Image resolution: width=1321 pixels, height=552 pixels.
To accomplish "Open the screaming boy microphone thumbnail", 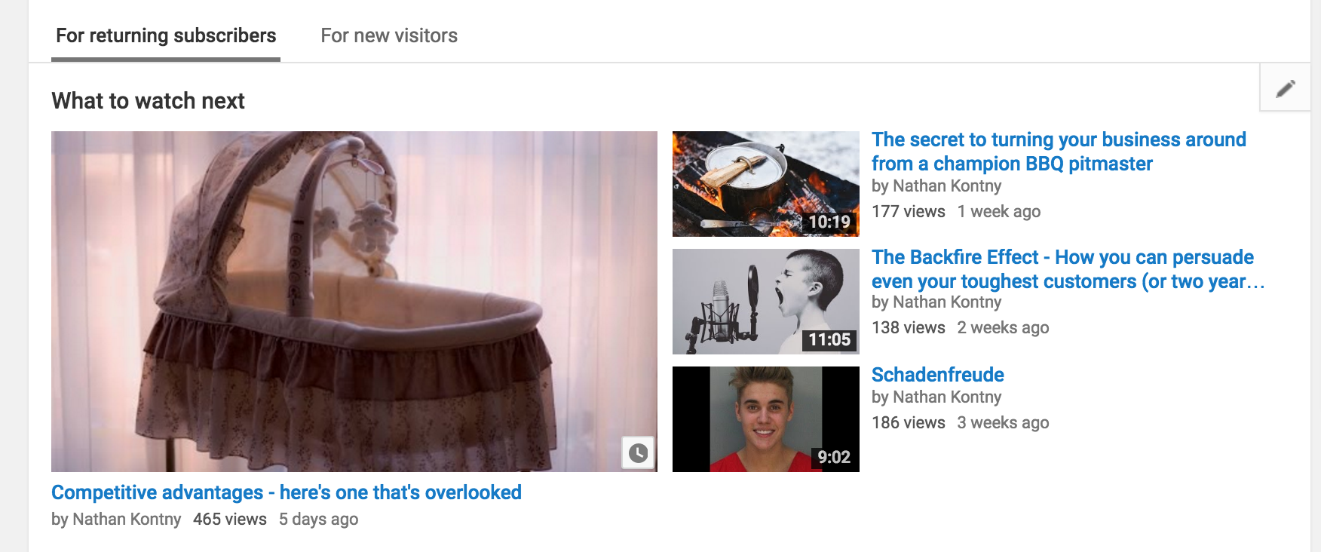I will [x=766, y=302].
